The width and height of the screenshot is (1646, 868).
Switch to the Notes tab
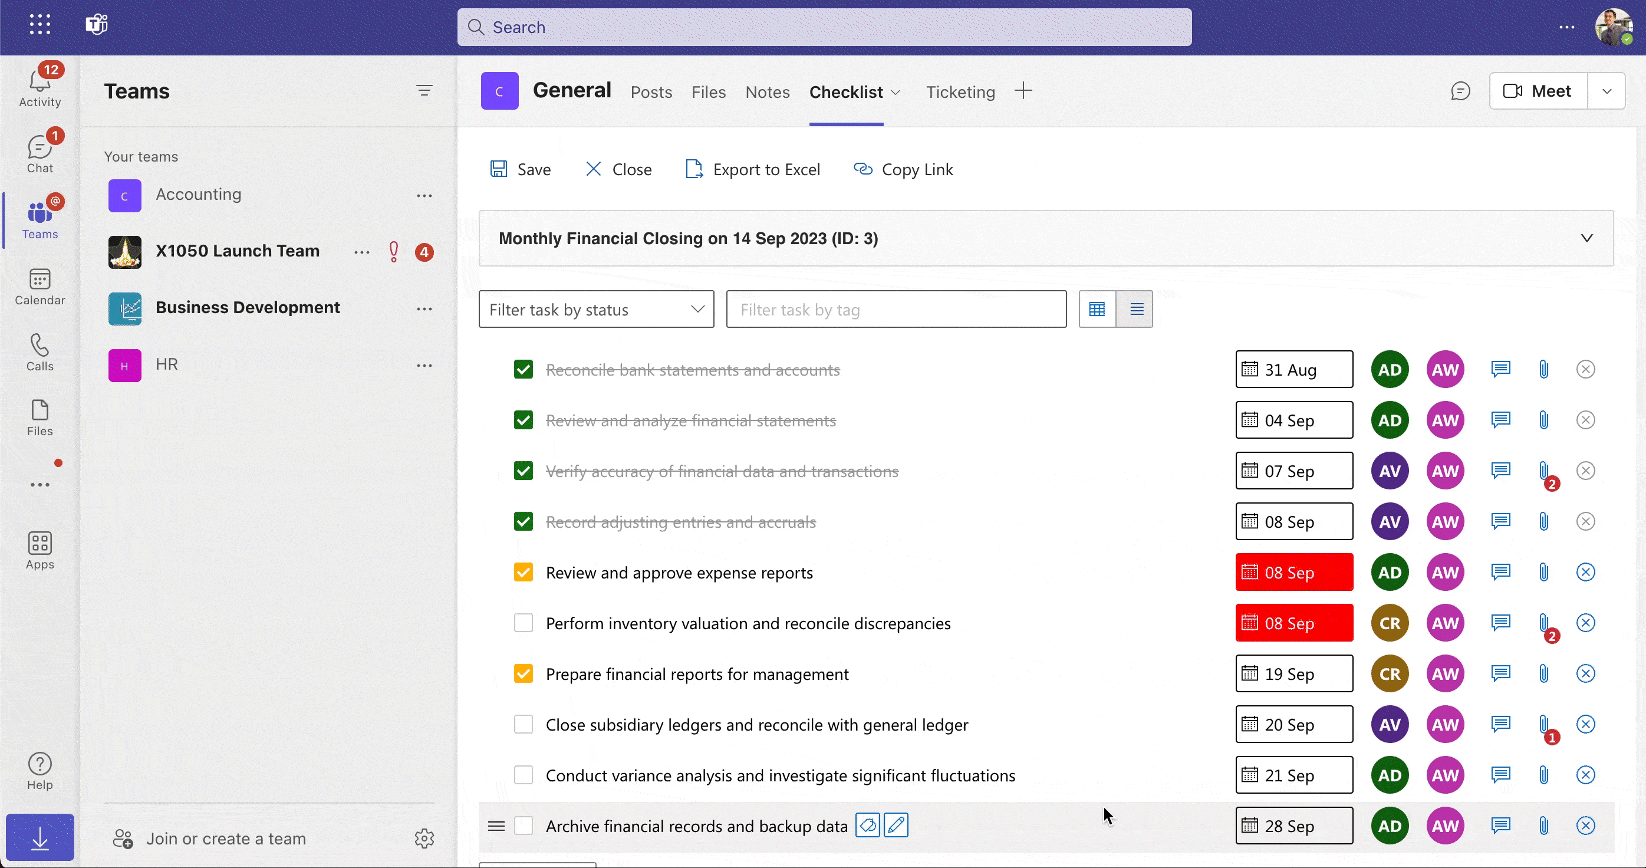click(768, 93)
